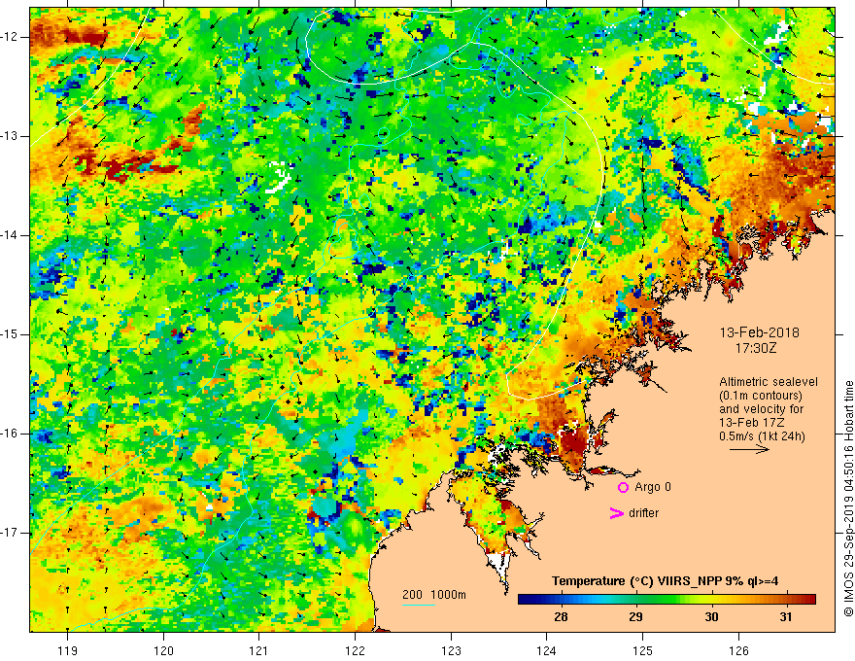Click the 'and velocity for' legend line
855x661 pixels.
click(x=761, y=408)
